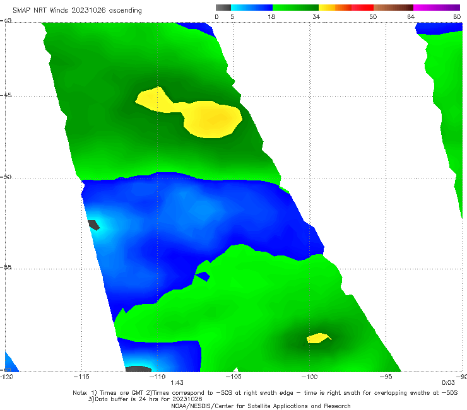Click the '-110' longitude axis label

point(157,377)
